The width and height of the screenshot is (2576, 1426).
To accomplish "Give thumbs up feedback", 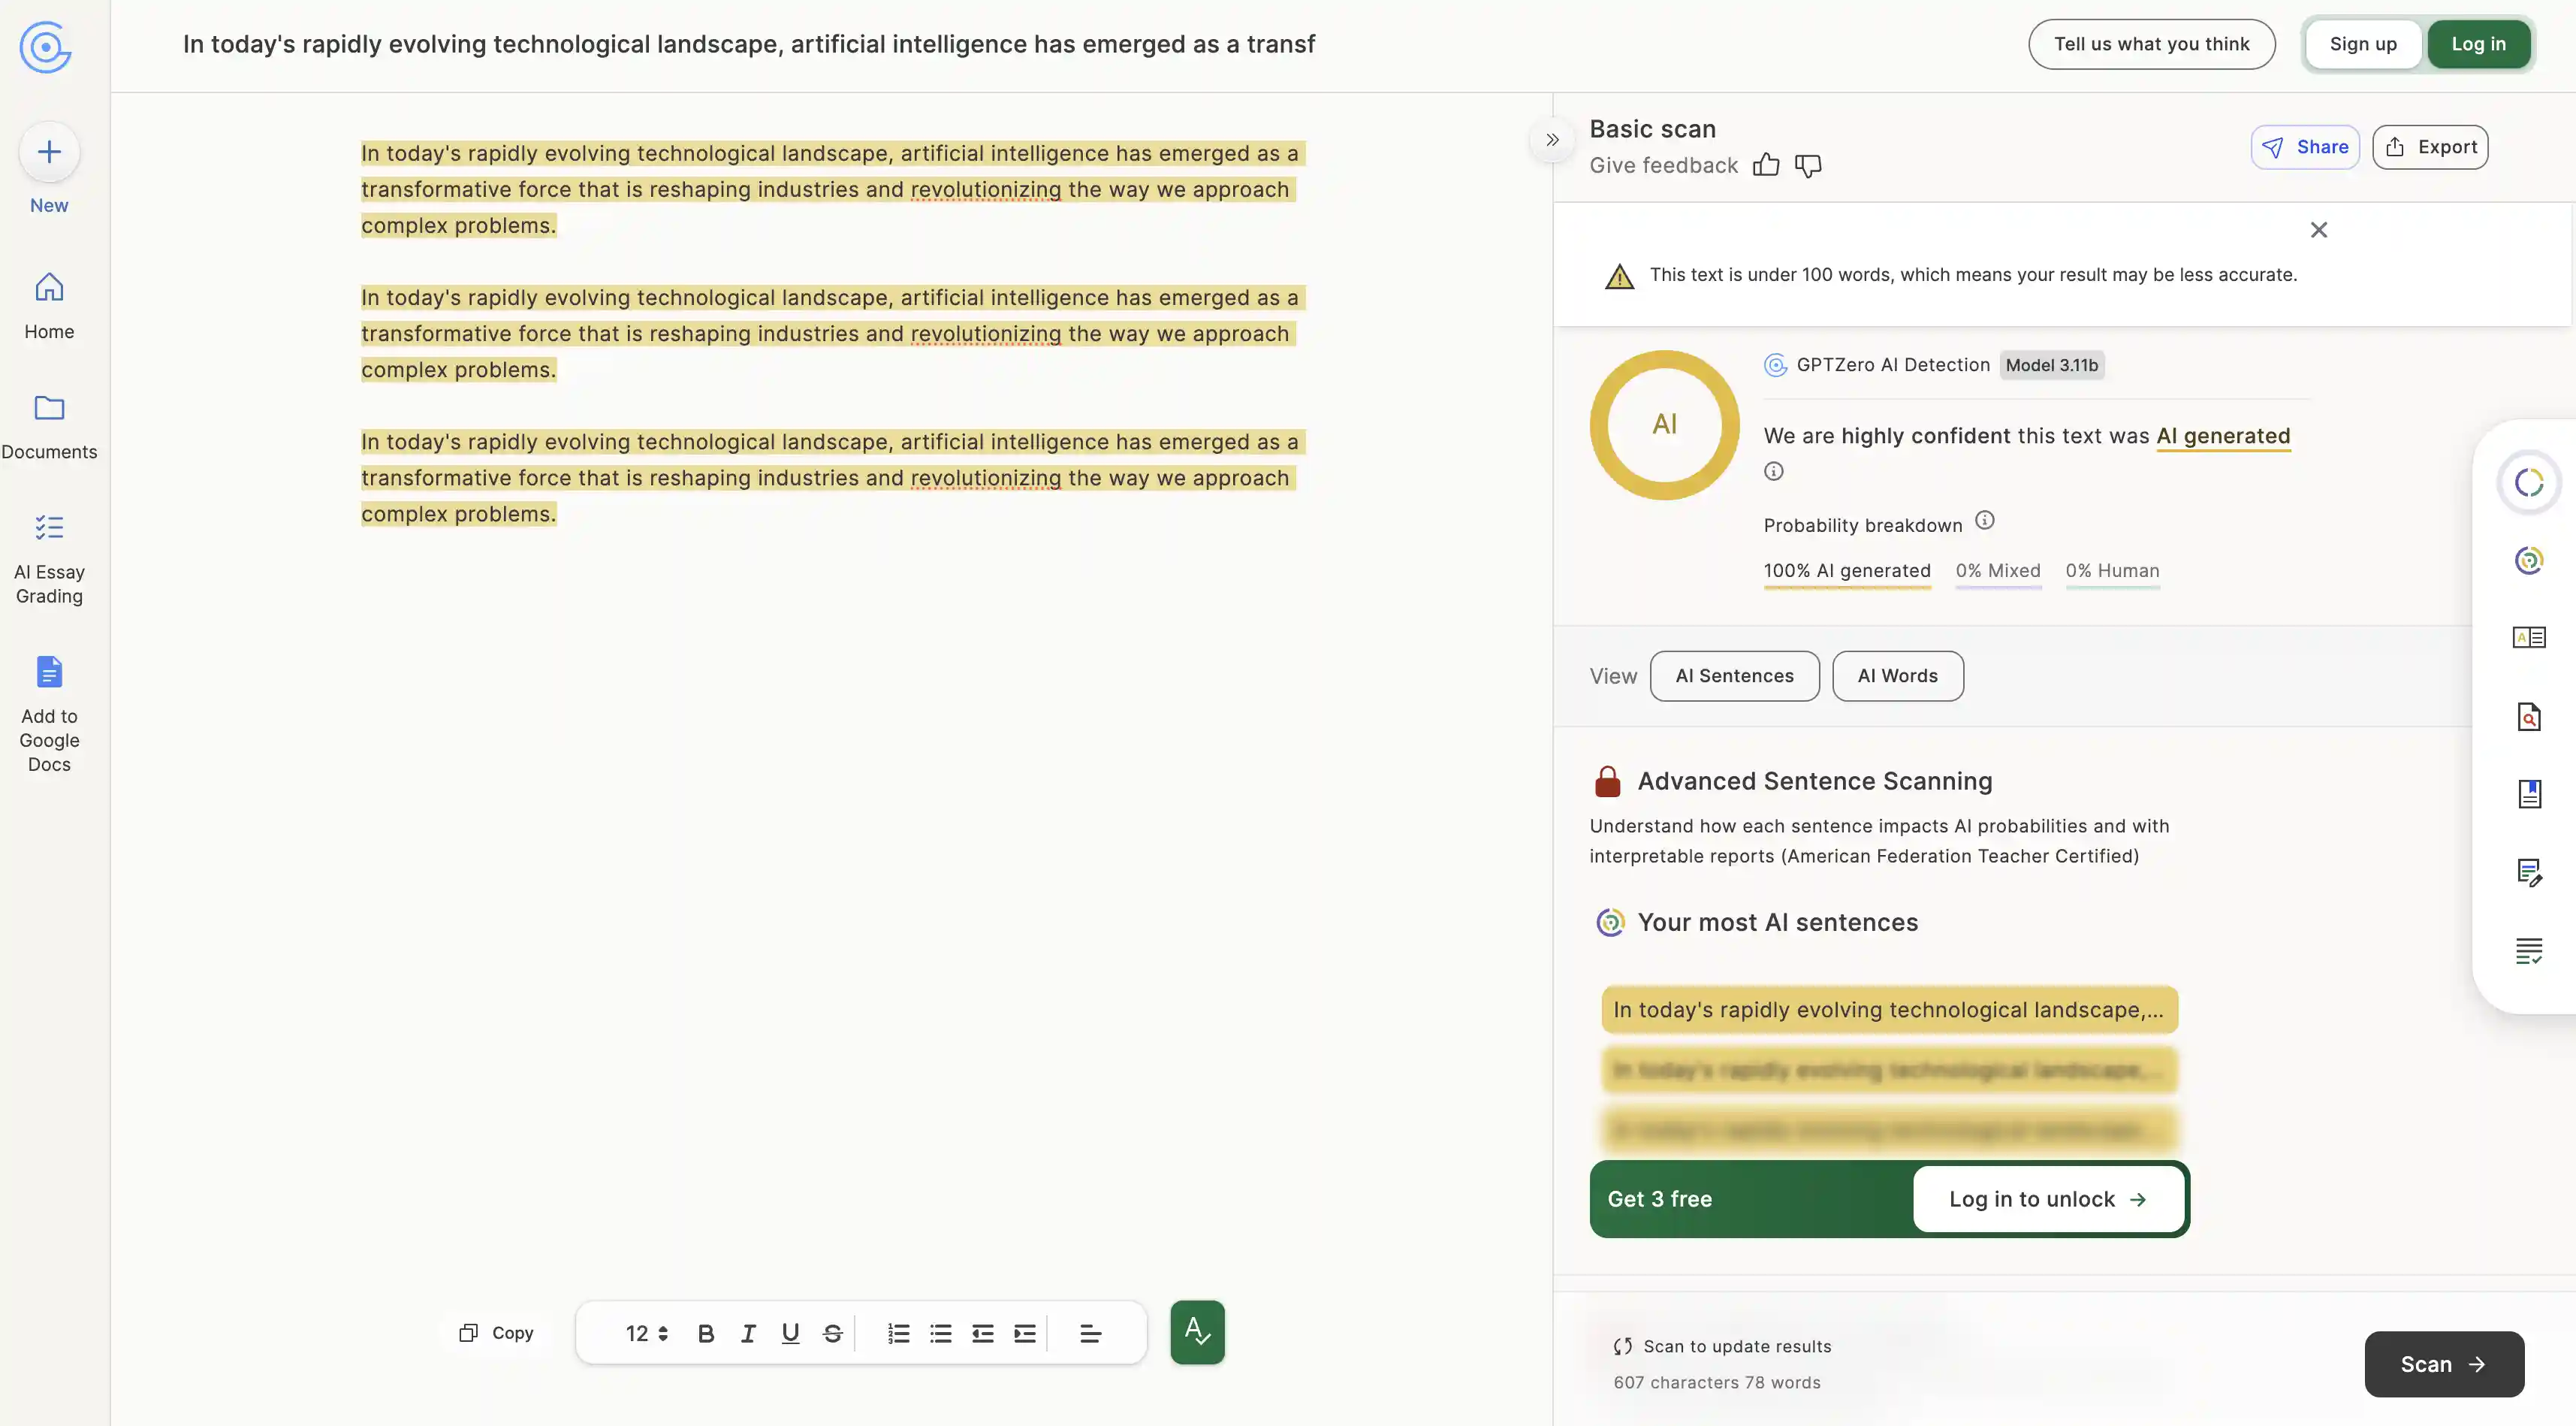I will [1766, 165].
